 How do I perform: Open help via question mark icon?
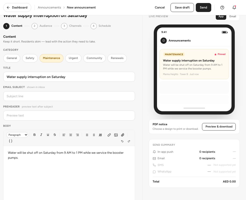222,7
